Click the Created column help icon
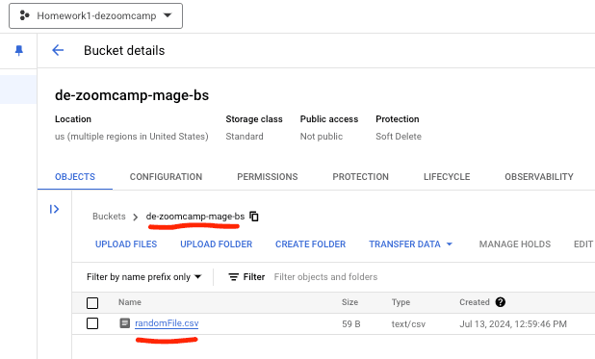Image resolution: width=595 pixels, height=359 pixels. (x=500, y=302)
